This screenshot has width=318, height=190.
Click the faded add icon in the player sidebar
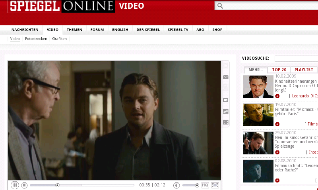225,88
